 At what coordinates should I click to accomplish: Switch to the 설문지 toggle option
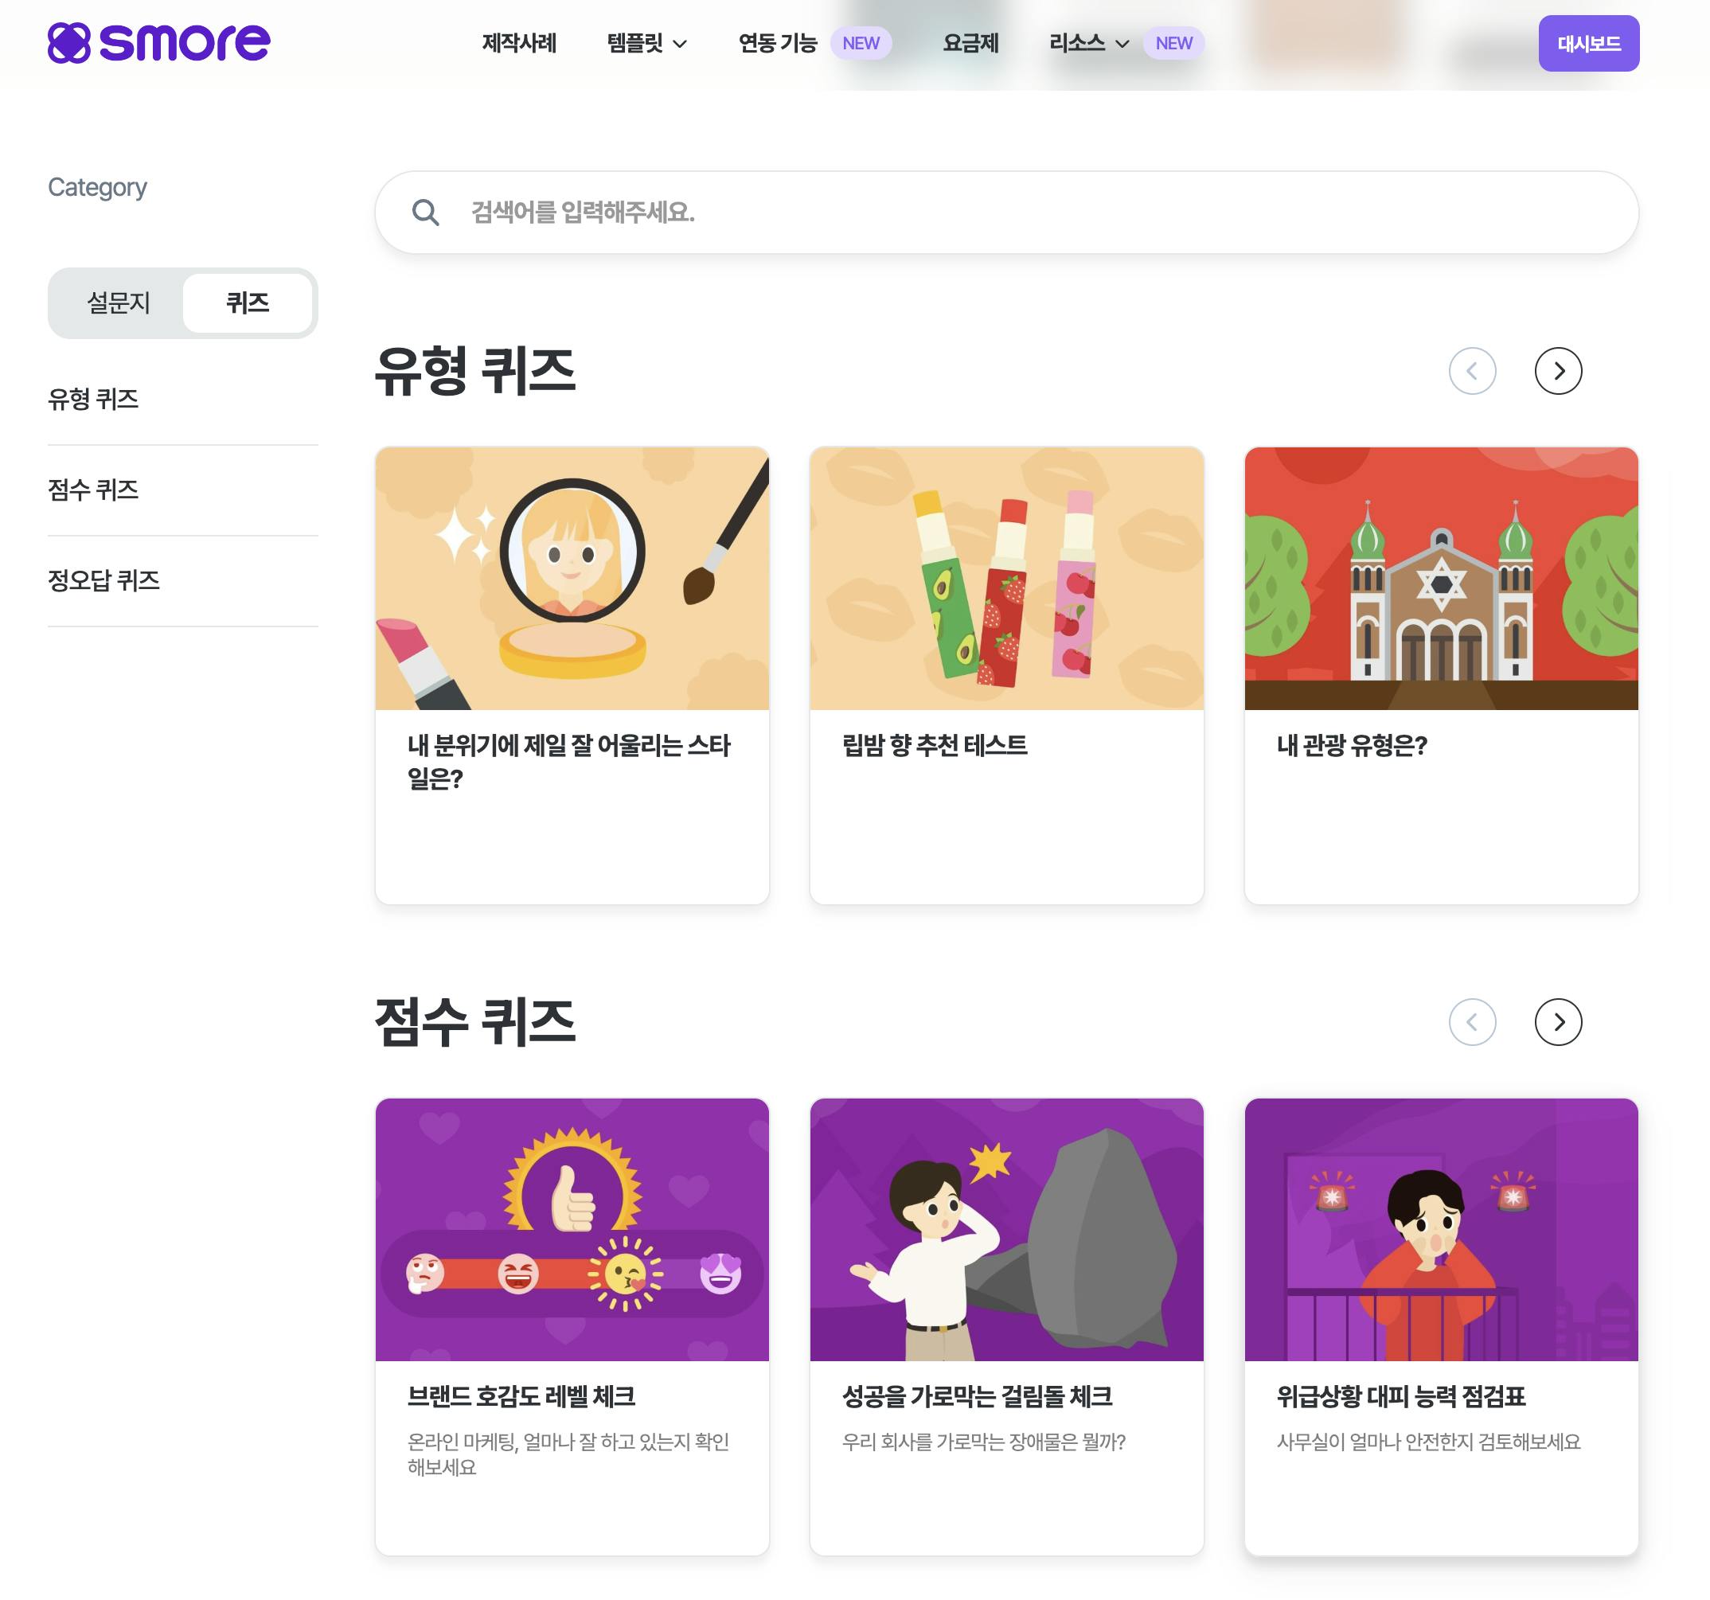(119, 302)
